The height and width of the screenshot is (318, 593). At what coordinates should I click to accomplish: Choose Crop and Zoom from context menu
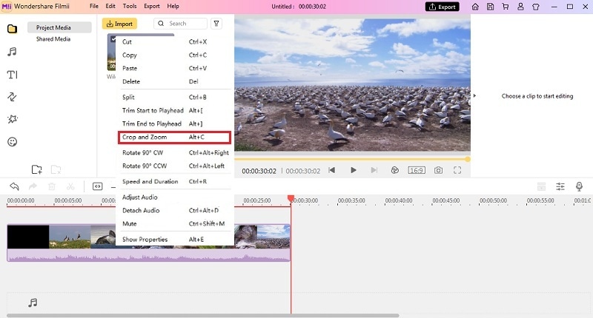coord(174,138)
